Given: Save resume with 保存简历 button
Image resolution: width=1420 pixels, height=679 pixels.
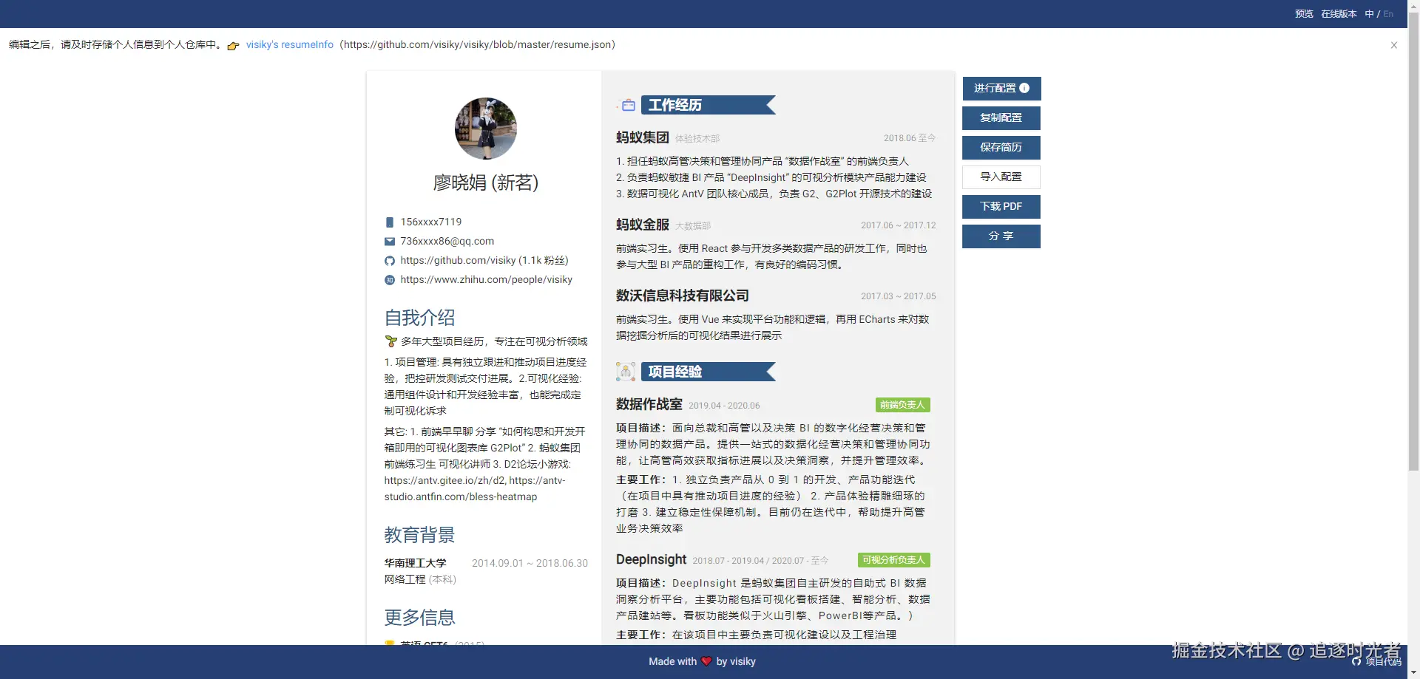Looking at the screenshot, I should (x=1001, y=148).
